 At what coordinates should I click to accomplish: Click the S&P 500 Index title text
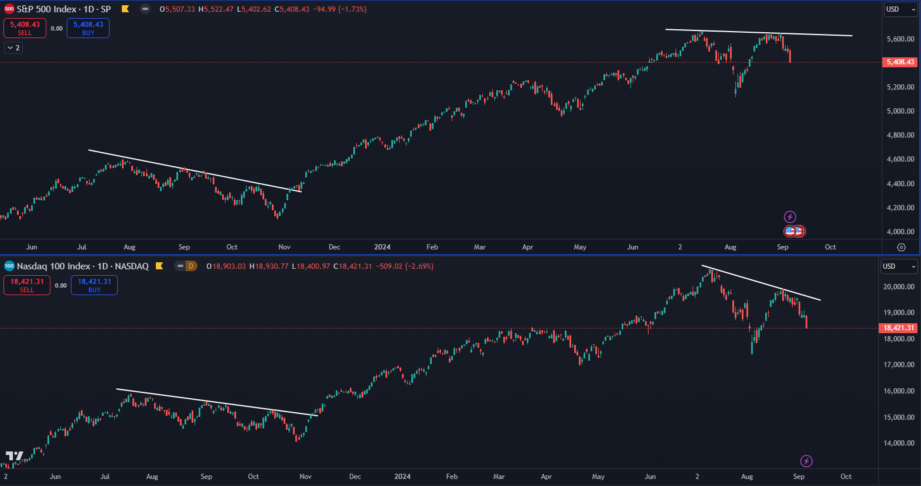pyautogui.click(x=64, y=9)
